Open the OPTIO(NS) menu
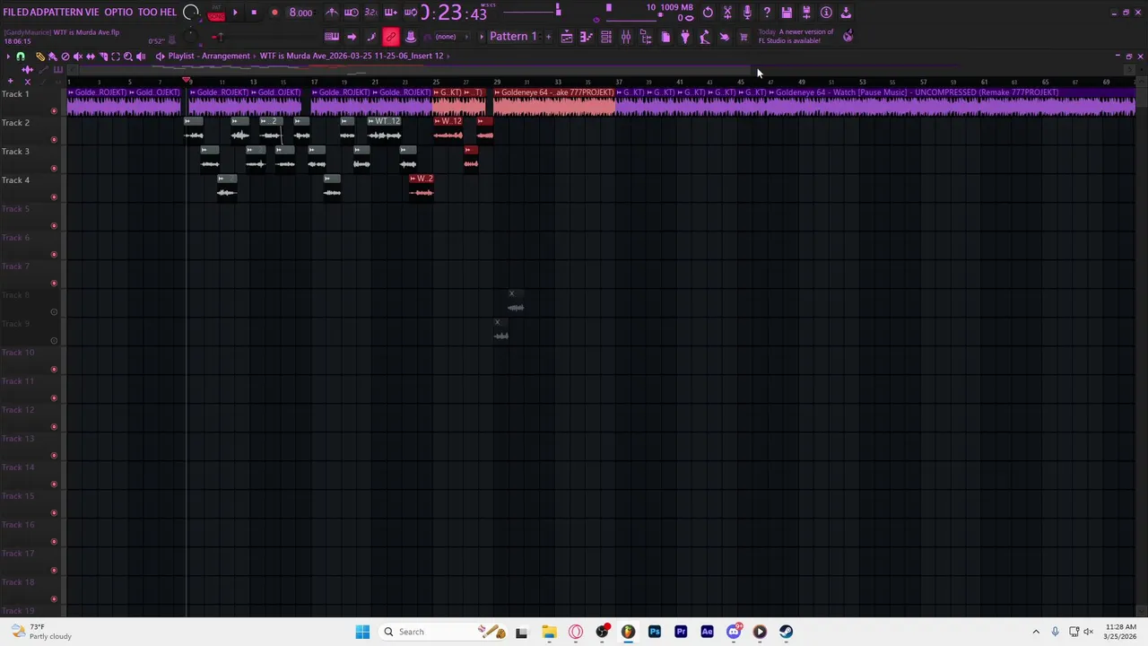Viewport: 1148px width, 646px height. 118,13
